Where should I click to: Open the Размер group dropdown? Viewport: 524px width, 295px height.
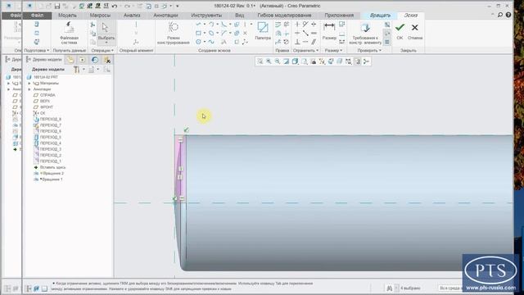pyautogui.click(x=333, y=51)
